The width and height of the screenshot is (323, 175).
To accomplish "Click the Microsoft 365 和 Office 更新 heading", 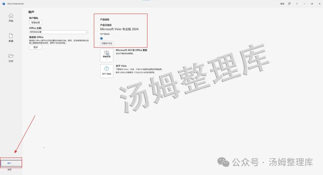I will [131, 50].
